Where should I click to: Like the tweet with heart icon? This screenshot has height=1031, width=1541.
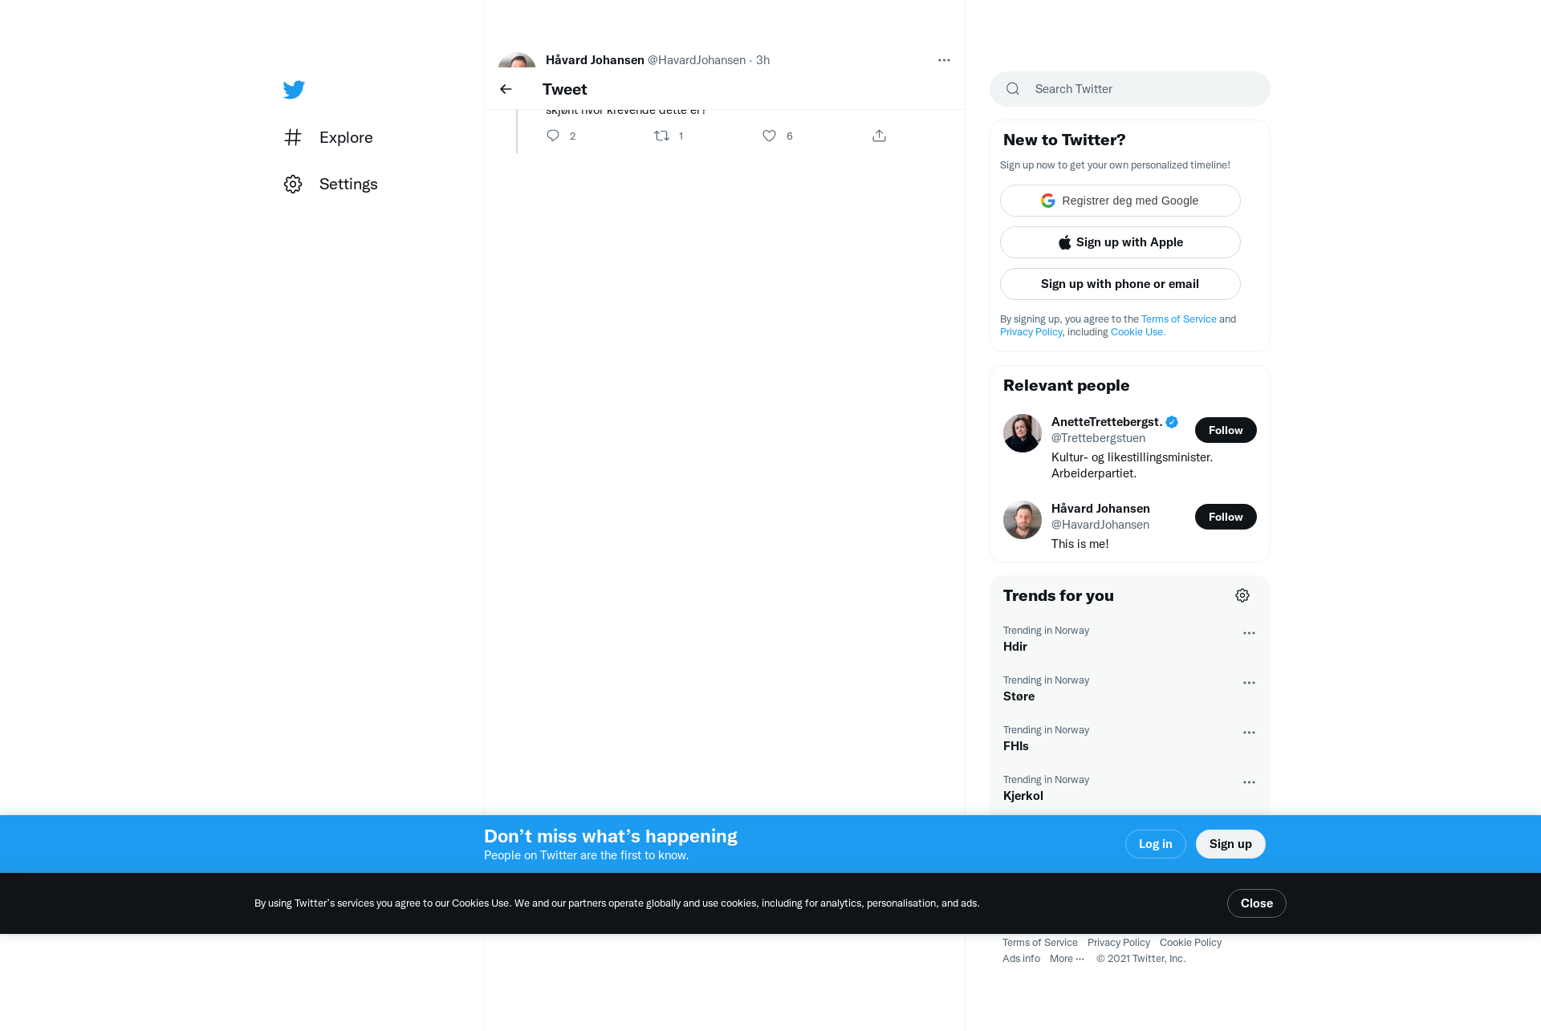(x=769, y=136)
